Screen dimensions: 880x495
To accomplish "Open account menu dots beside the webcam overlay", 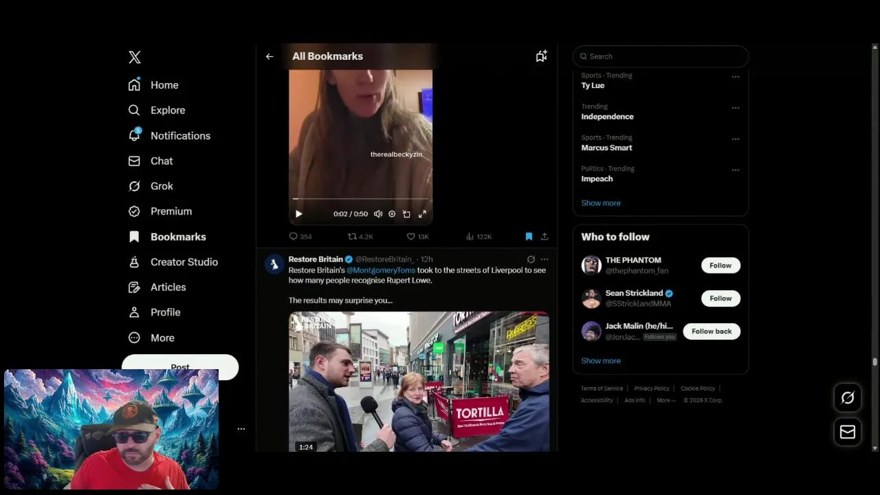I will click(241, 429).
